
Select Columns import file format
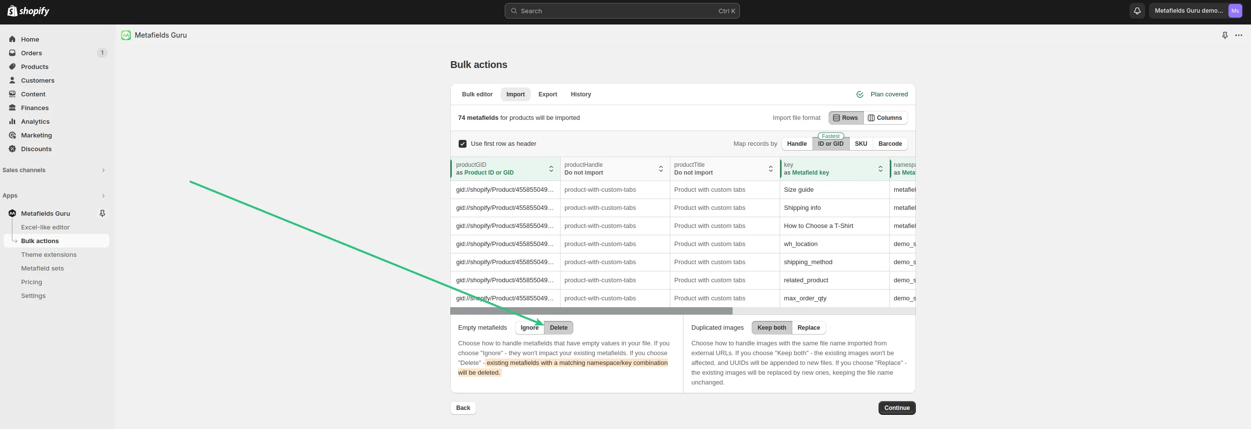(885, 118)
